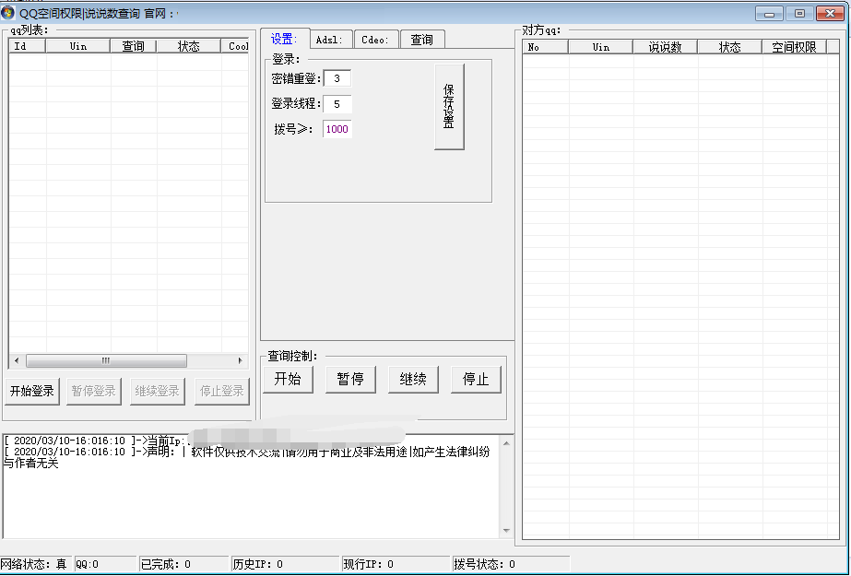Click the 密错重登: label
This screenshot has width=851, height=576.
[x=296, y=78]
